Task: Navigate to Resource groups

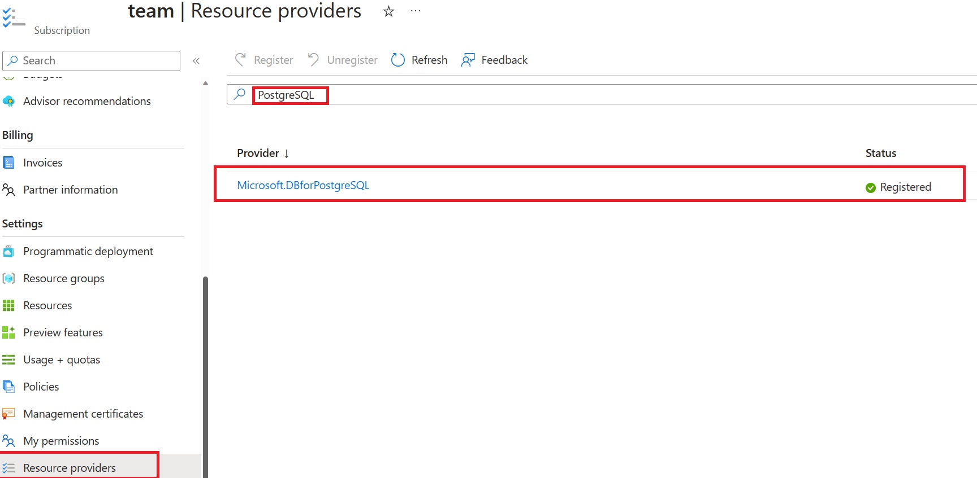Action: click(64, 279)
